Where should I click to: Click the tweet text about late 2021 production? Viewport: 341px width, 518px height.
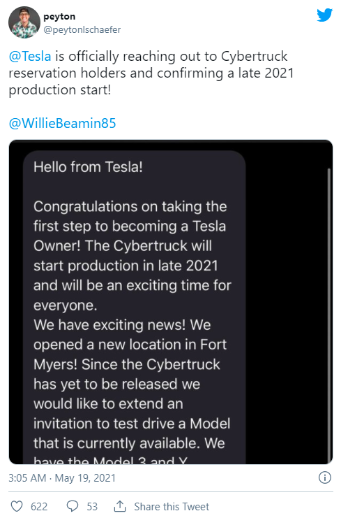(x=151, y=73)
